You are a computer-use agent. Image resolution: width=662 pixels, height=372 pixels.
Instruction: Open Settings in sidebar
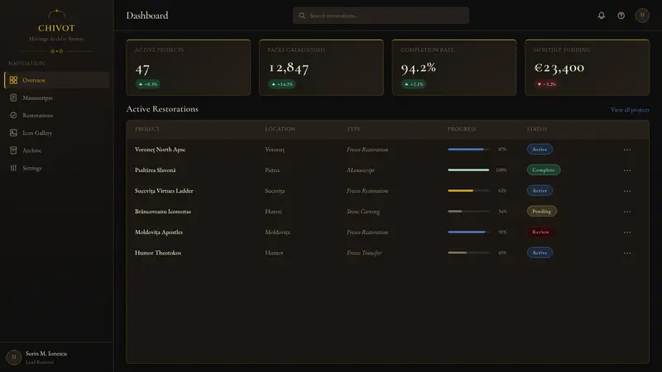click(x=56, y=168)
